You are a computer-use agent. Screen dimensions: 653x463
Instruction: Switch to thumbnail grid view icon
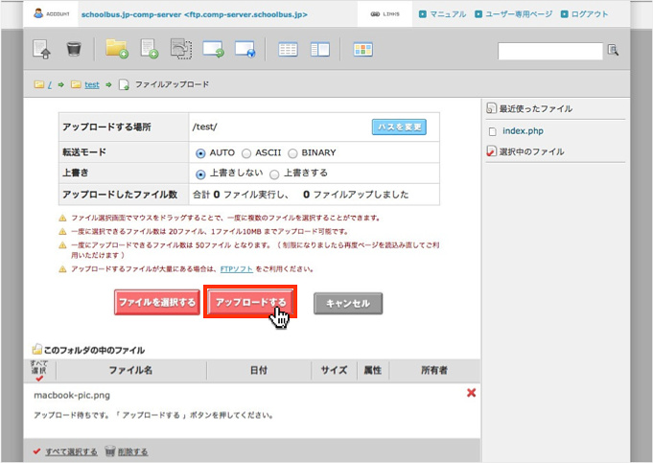click(x=362, y=50)
